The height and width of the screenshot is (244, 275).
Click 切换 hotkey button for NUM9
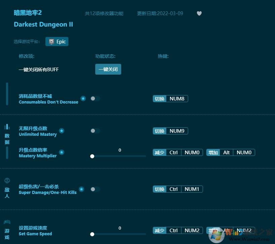(x=160, y=131)
